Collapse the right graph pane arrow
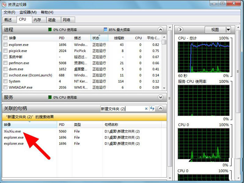Screen dimensions: 244x183 pyautogui.click(x=181, y=30)
